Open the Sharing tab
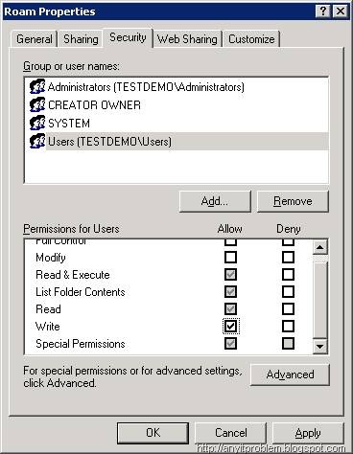Image resolution: width=353 pixels, height=454 pixels. click(x=81, y=39)
